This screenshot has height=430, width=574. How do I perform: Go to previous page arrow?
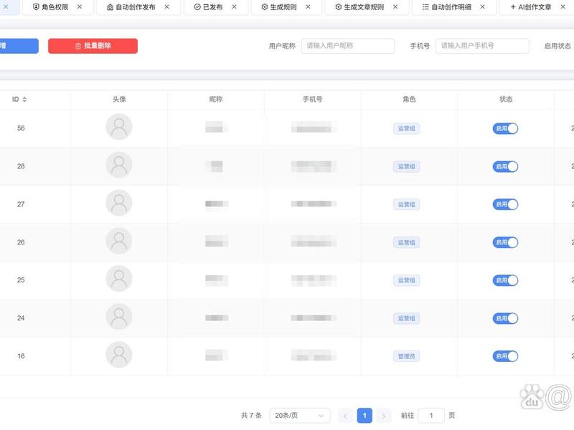(x=345, y=416)
